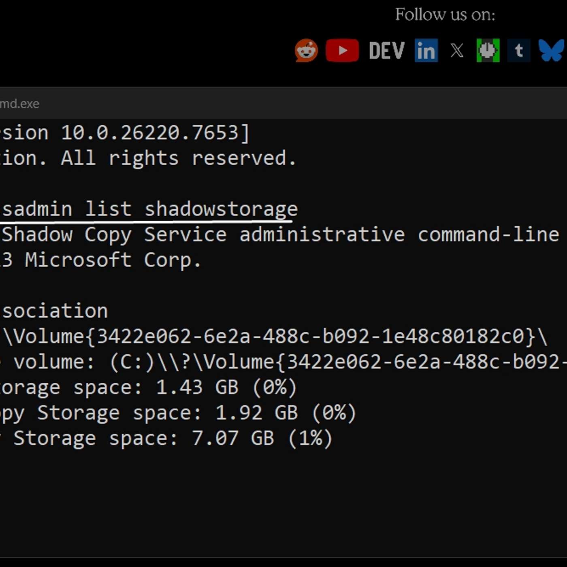Click the X (Twitter) icon

(456, 50)
